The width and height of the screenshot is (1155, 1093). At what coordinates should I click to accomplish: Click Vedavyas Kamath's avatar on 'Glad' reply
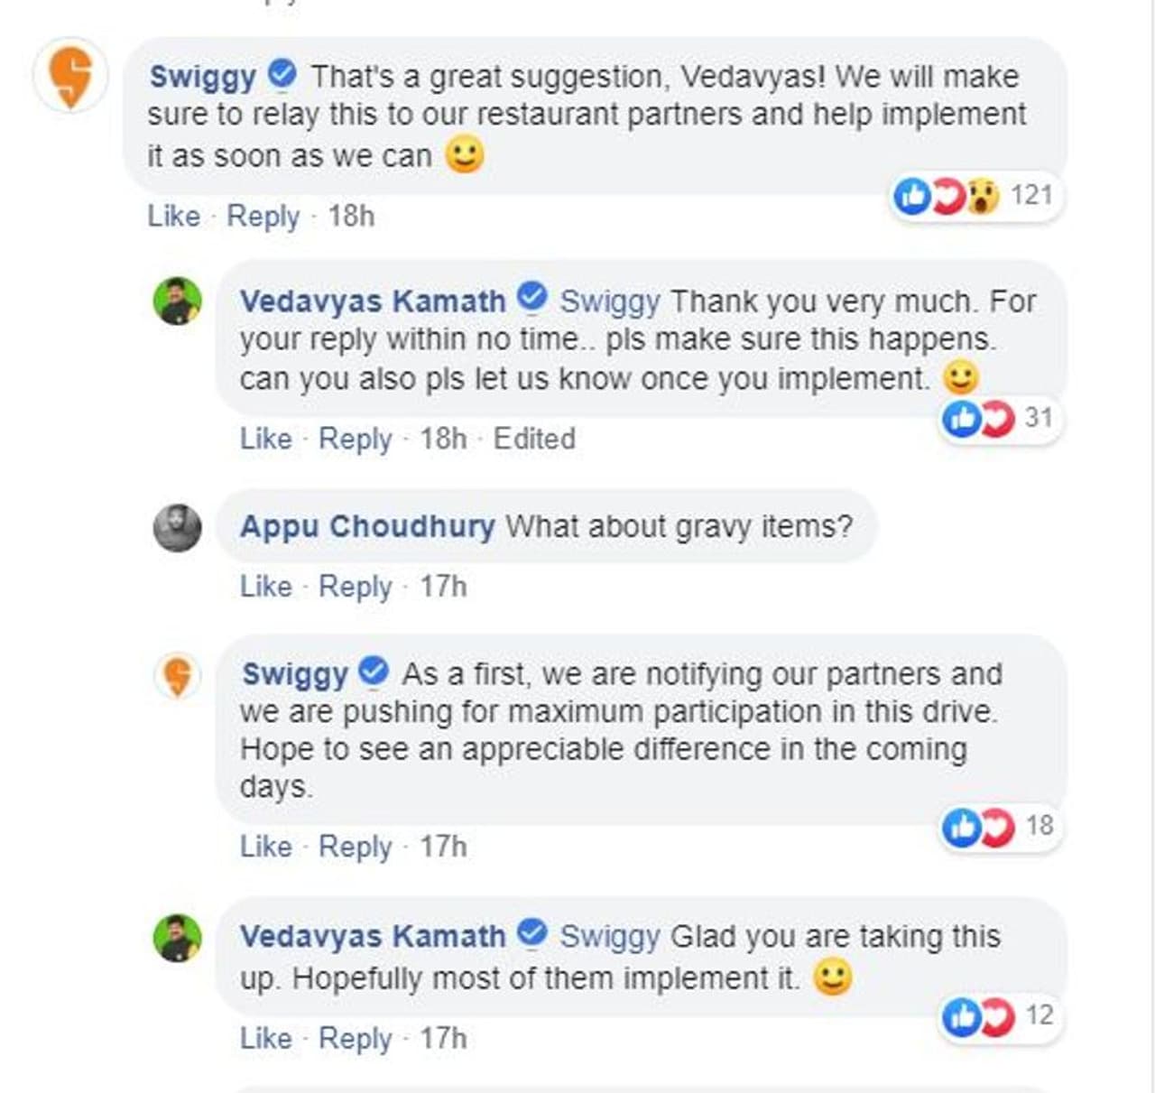pyautogui.click(x=177, y=938)
